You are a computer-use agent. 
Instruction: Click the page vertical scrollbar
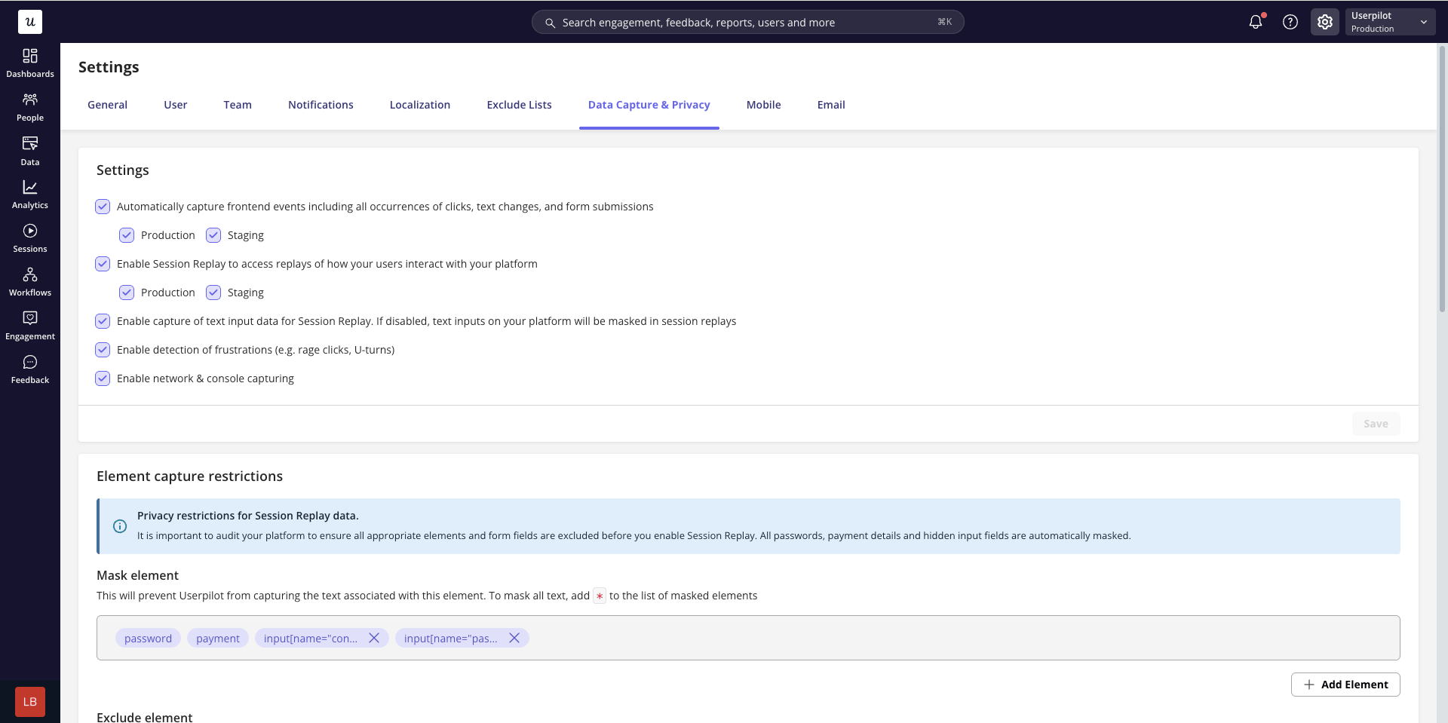point(1442,181)
